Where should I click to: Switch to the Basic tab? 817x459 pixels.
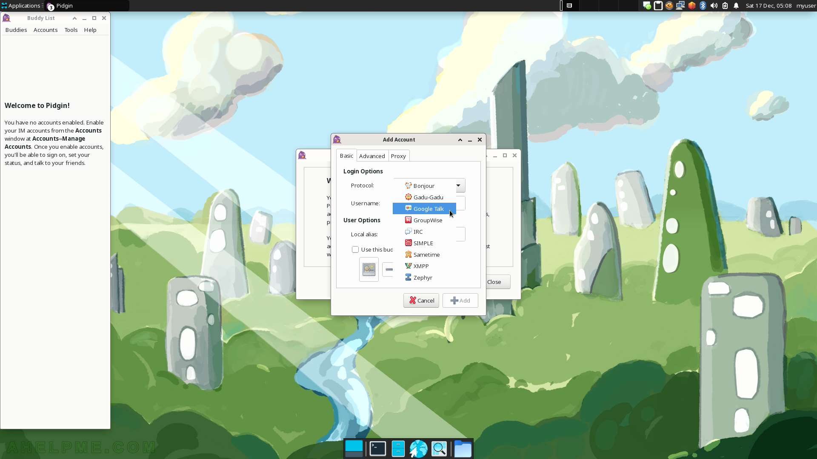[x=346, y=156]
